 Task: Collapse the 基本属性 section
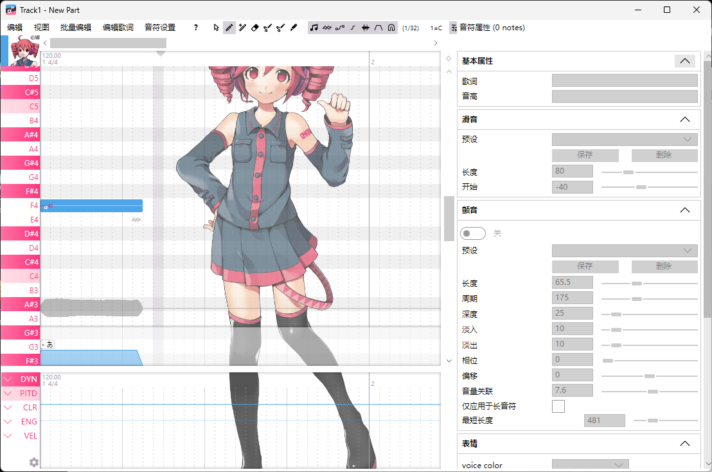tap(684, 60)
